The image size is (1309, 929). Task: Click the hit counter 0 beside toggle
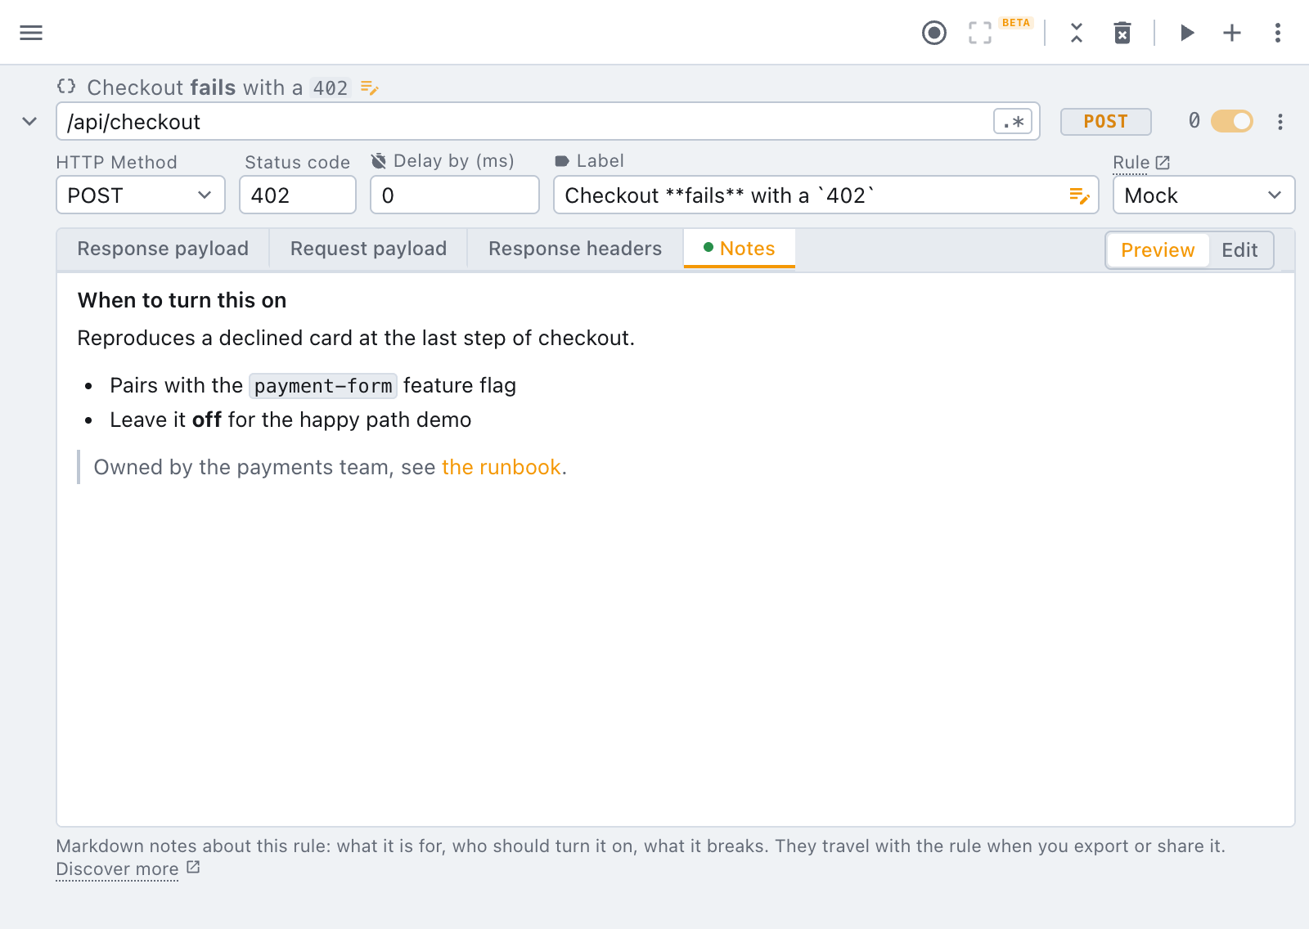(x=1194, y=121)
